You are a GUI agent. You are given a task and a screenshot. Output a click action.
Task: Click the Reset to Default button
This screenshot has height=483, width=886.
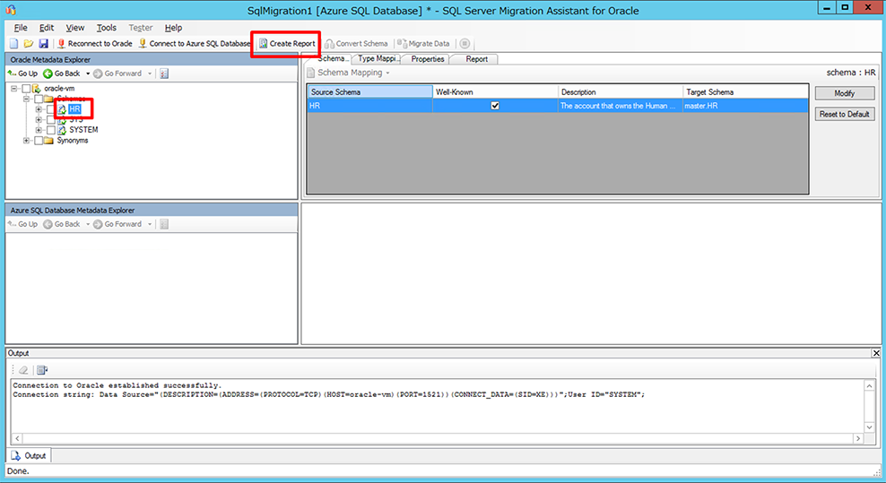(845, 114)
